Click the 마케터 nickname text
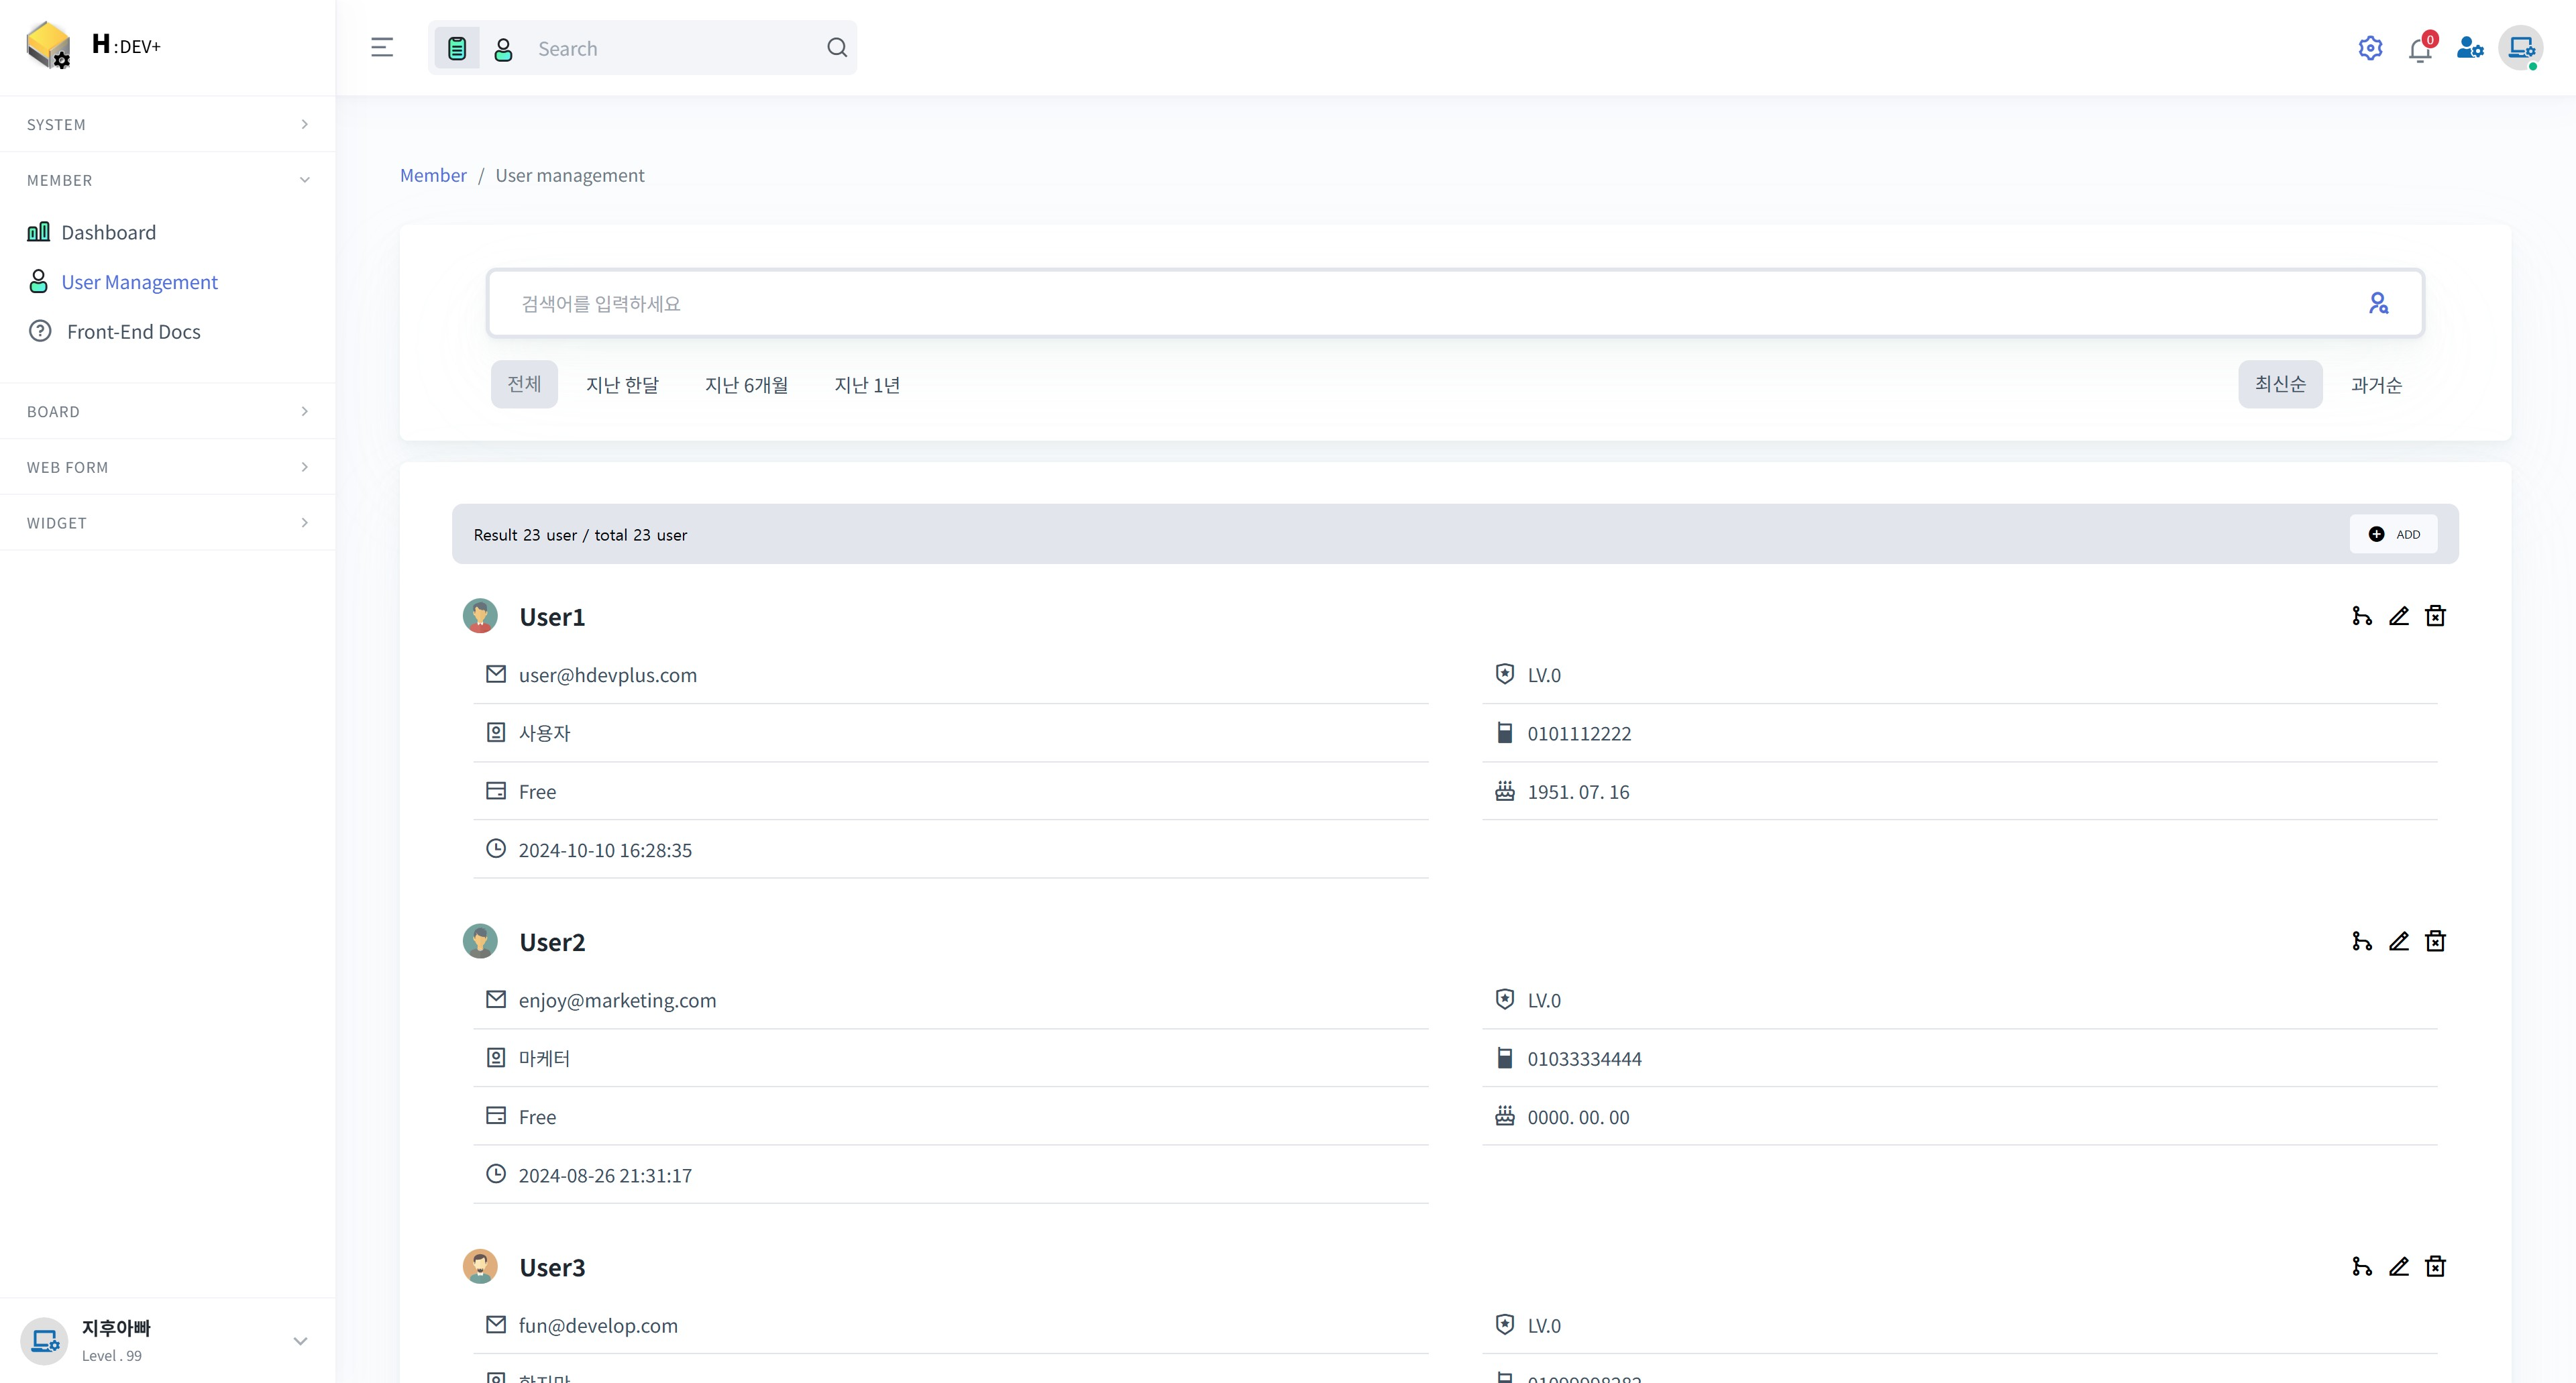Viewport: 2576px width, 1383px height. (544, 1058)
